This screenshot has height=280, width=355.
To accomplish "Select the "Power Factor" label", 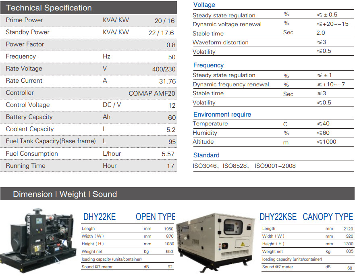I will [25, 44].
